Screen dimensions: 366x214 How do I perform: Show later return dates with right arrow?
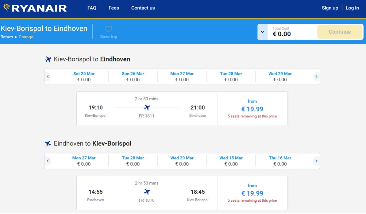coord(316,161)
